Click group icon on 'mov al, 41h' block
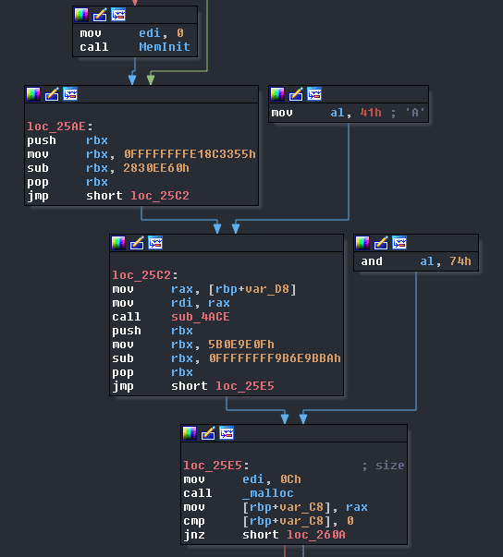503x557 pixels. [314, 94]
